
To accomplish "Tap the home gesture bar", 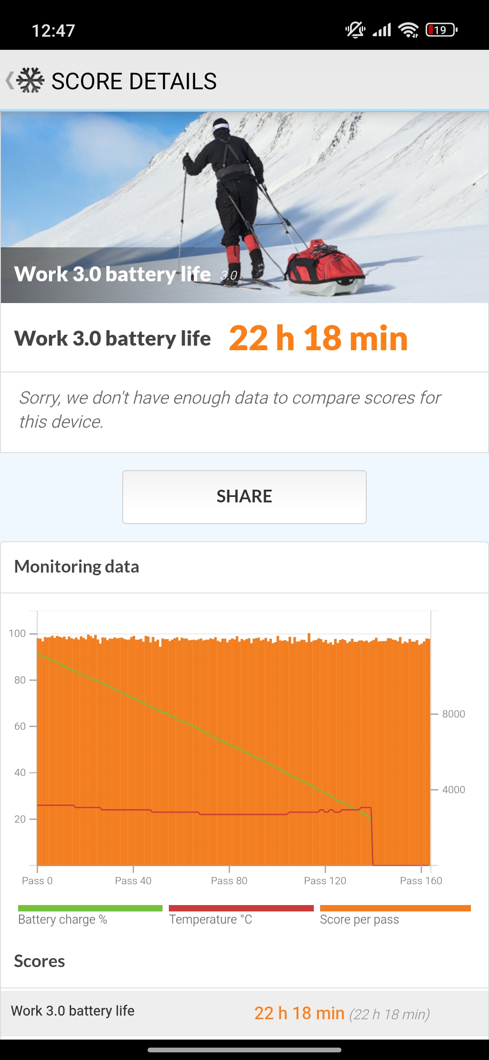I will [x=244, y=1050].
